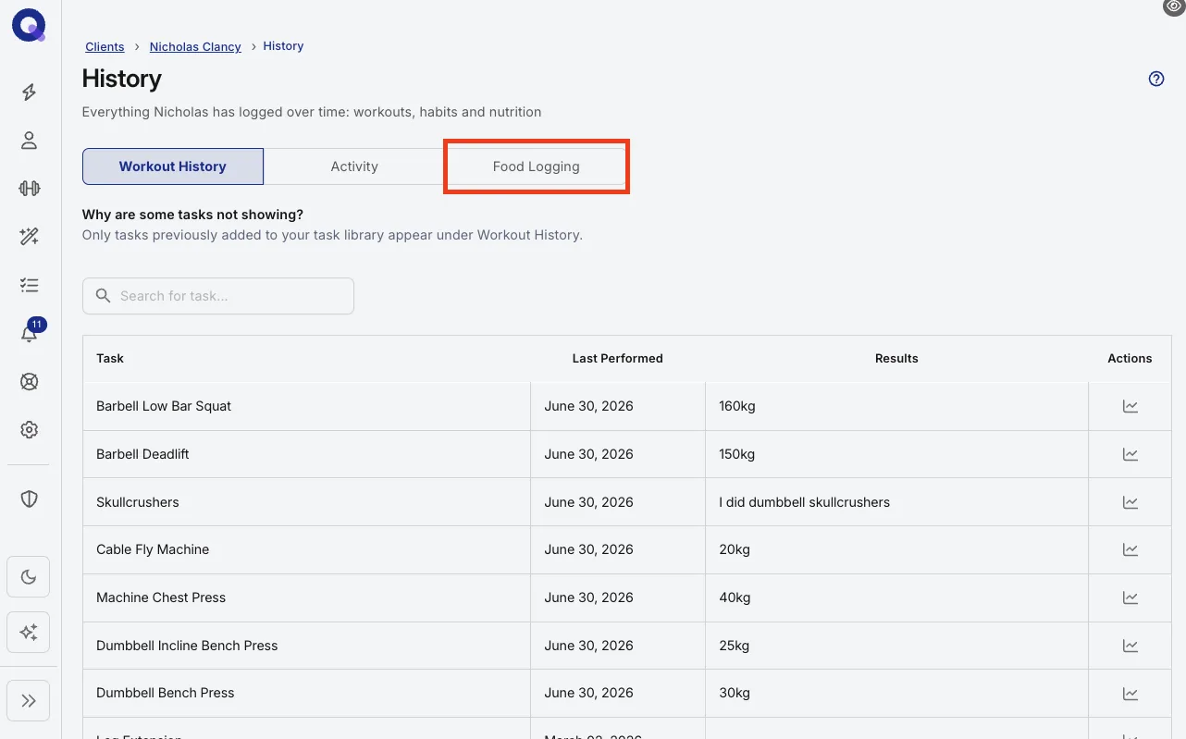Open the magic wand sidebar icon
The width and height of the screenshot is (1186, 739).
coord(29,237)
